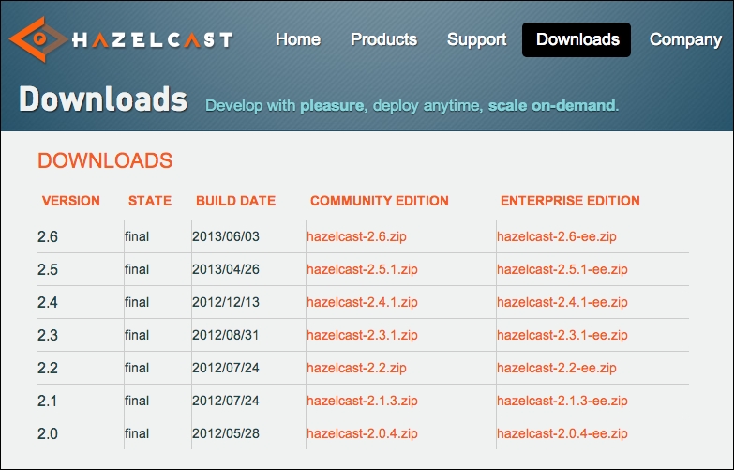
Task: Download hazelcast-2.6-ee.zip enterprise edition
Action: click(x=557, y=236)
